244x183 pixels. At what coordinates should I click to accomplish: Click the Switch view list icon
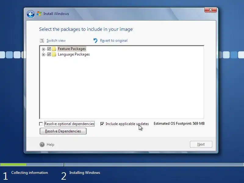point(42,41)
